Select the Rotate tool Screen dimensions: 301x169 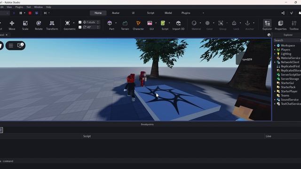[x=39, y=25]
